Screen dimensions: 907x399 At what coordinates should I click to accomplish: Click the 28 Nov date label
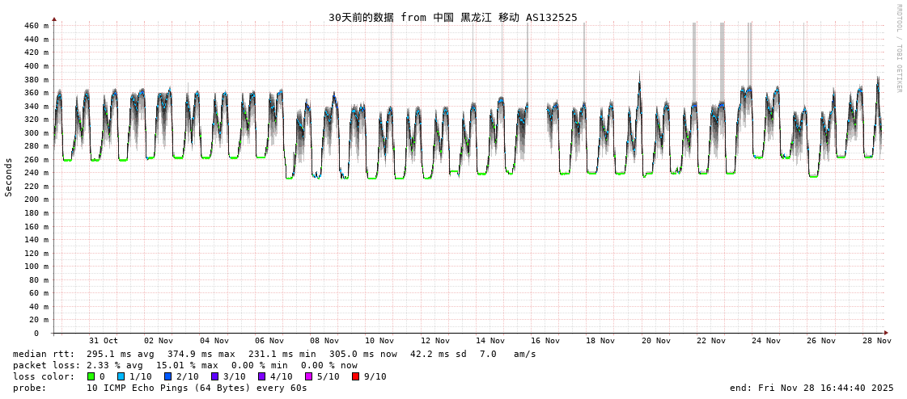[x=876, y=341]
